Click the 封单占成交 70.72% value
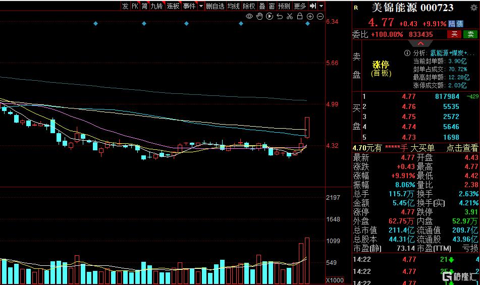The image size is (480, 285). (458, 69)
